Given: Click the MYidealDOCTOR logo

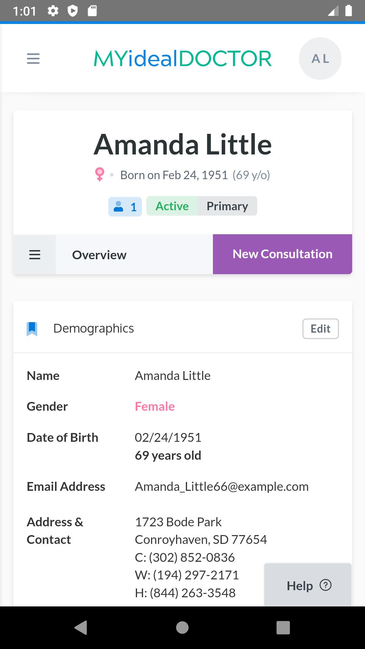Looking at the screenshot, I should (182, 58).
